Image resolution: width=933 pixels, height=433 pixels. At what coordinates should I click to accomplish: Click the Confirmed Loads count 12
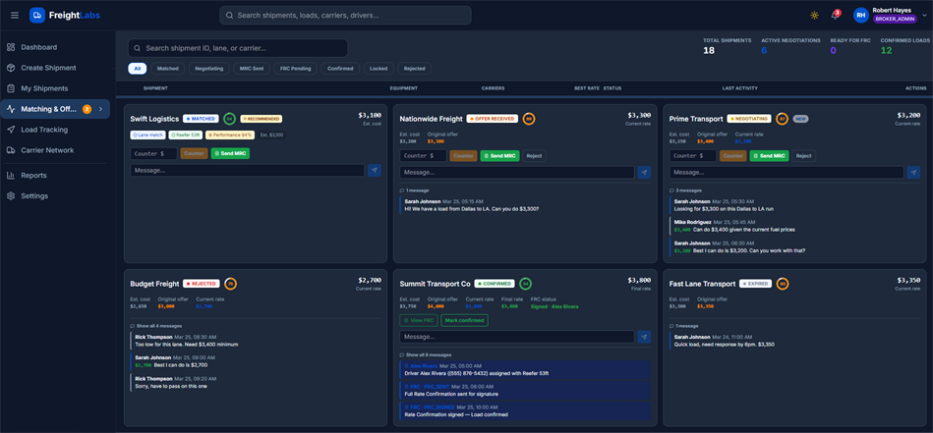[x=886, y=50]
